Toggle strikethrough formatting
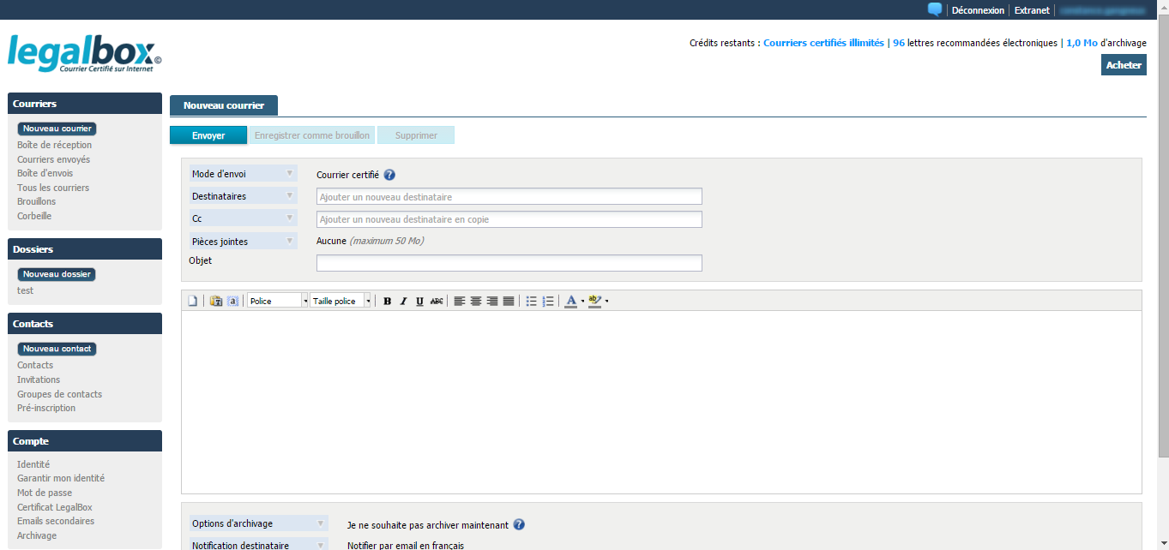Image resolution: width=1169 pixels, height=550 pixels. [437, 301]
